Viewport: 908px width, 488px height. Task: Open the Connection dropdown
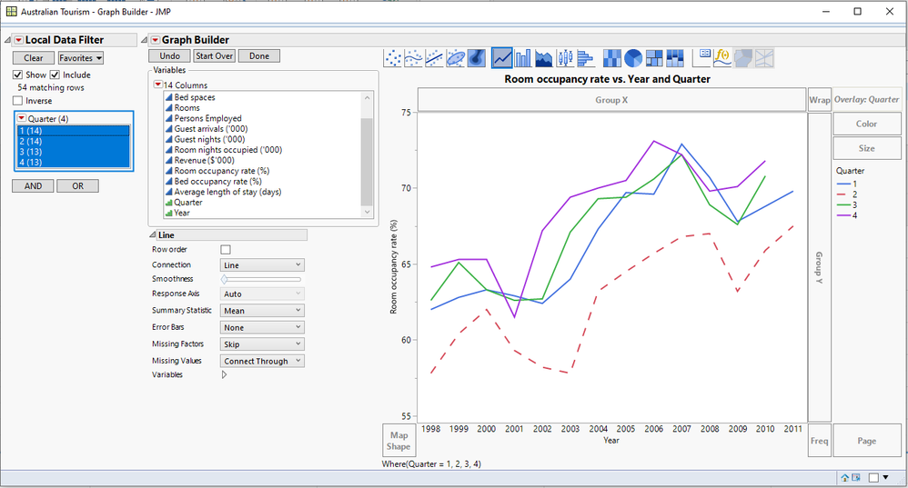[262, 264]
